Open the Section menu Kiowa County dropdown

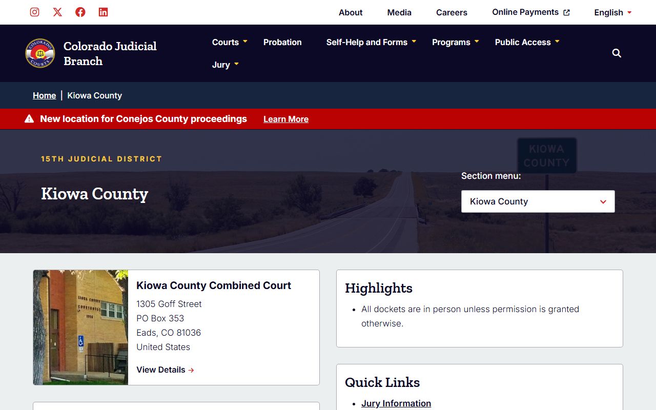pos(538,201)
